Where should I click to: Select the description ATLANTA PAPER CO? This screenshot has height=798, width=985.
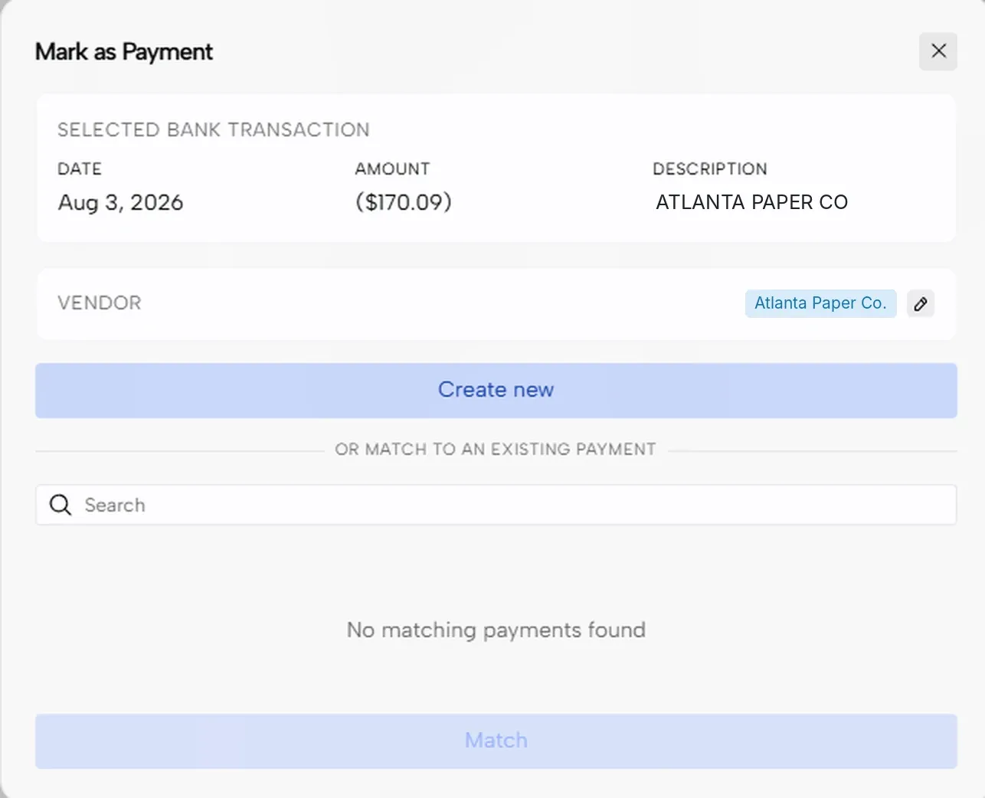(x=751, y=202)
